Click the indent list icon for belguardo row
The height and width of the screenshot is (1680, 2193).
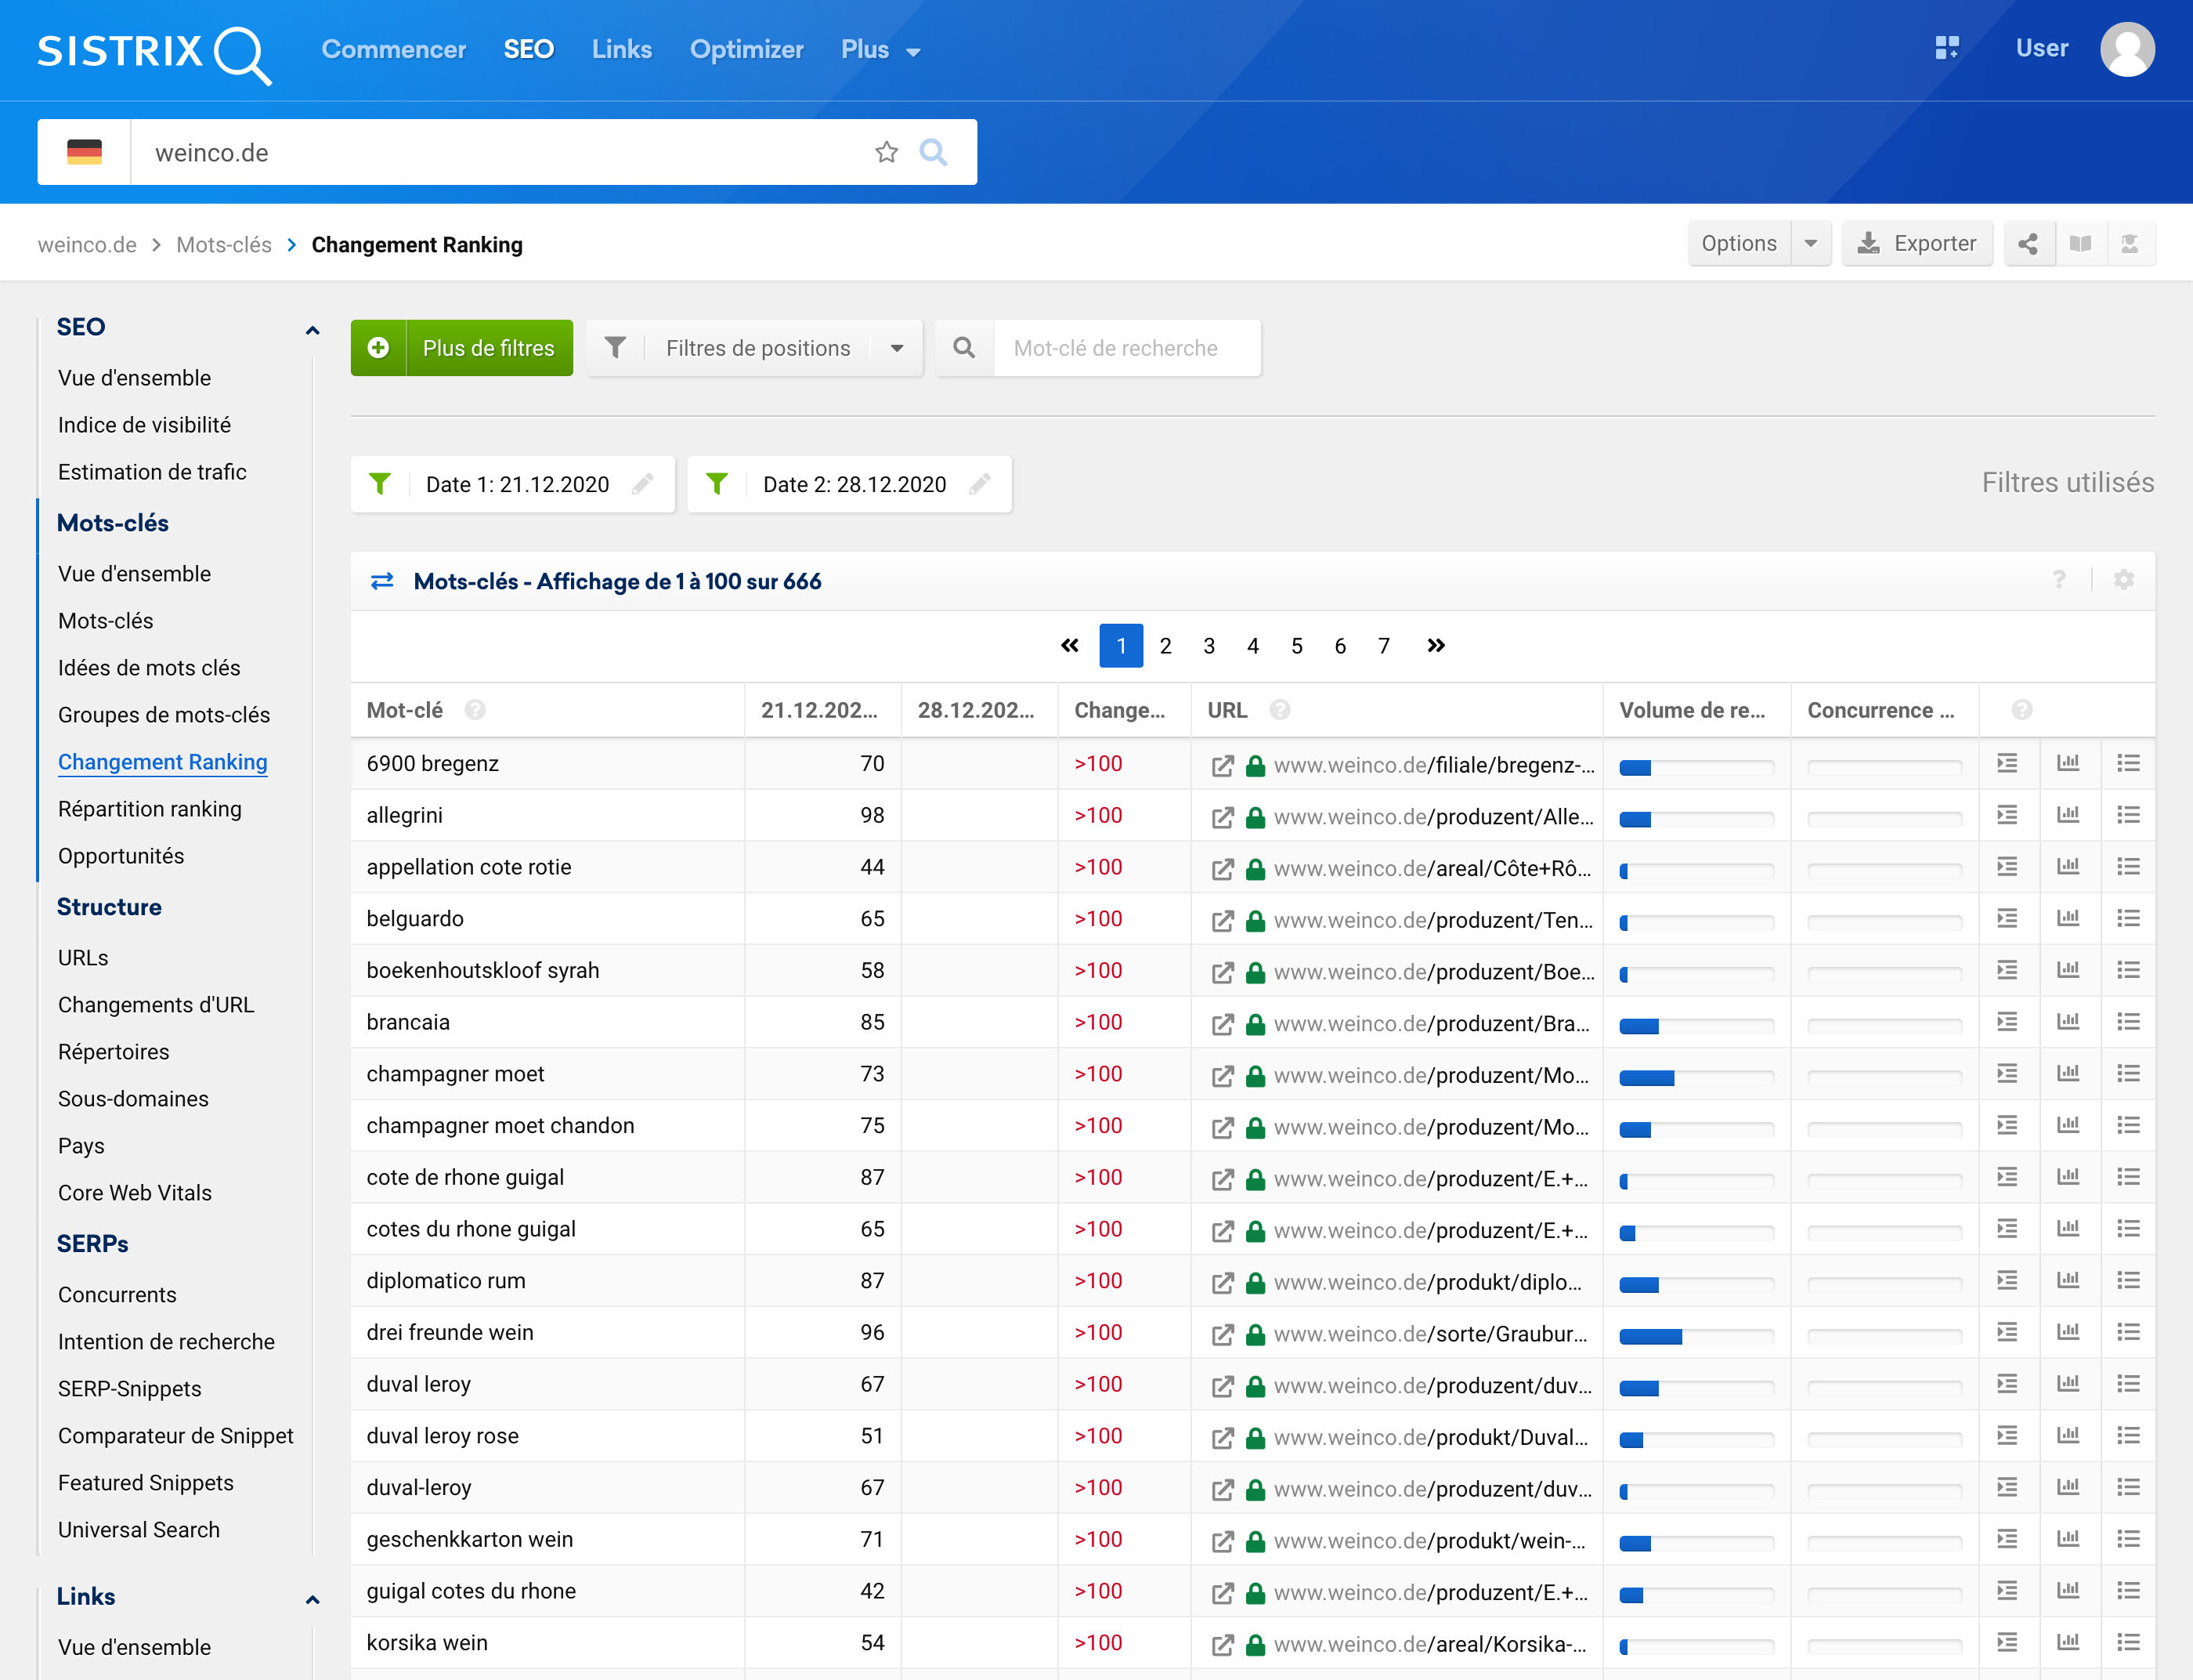(2007, 918)
